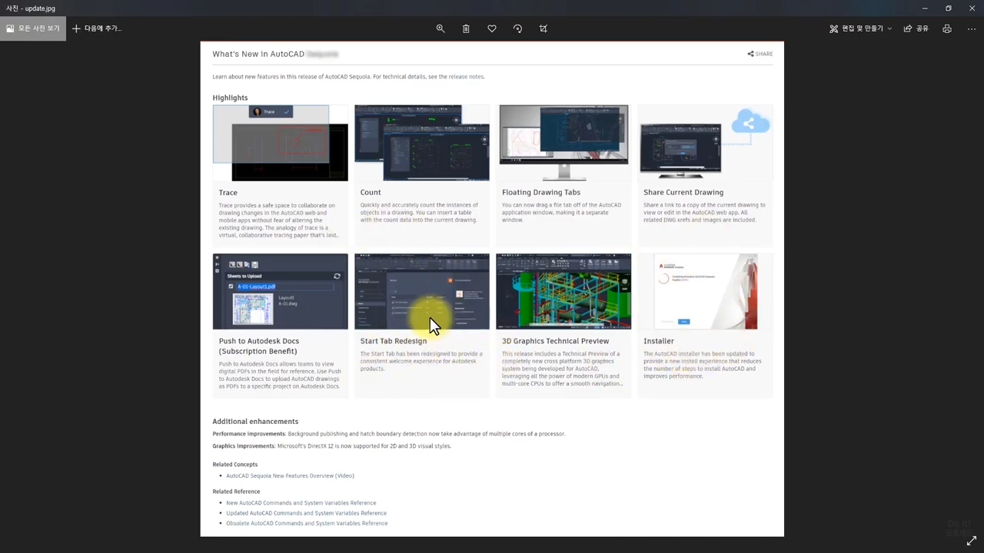
Task: Select the 3D Graphics Technical Preview thumbnail
Action: coord(563,291)
